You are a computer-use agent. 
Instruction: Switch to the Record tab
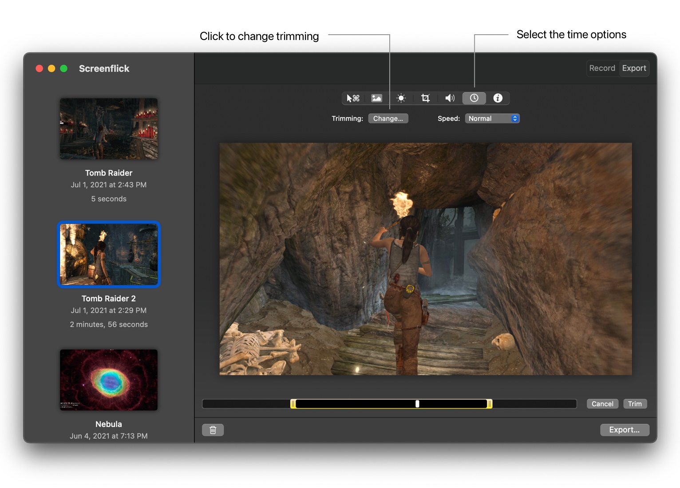coord(602,68)
